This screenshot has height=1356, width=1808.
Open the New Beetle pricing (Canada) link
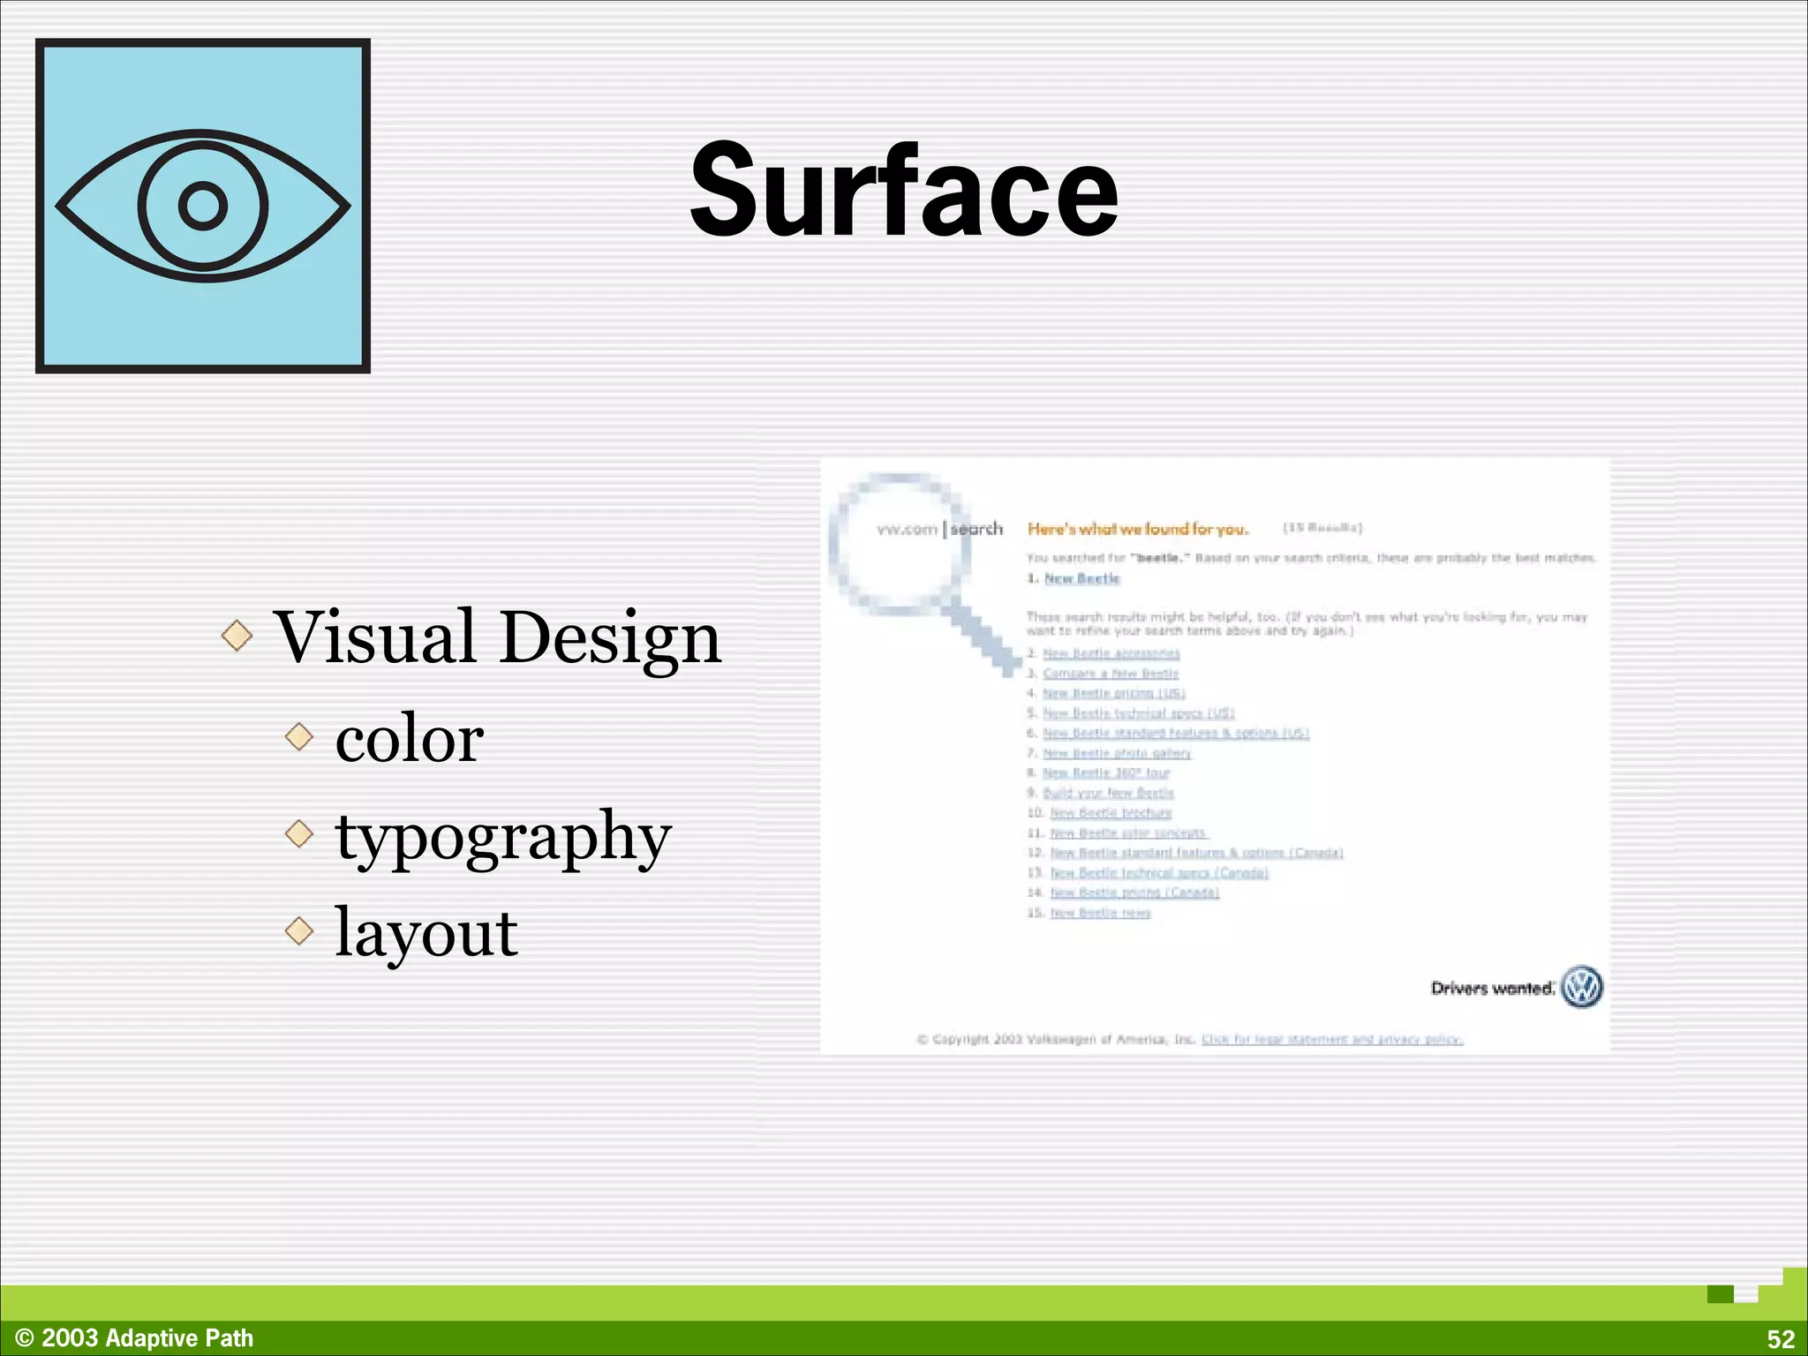1134,893
